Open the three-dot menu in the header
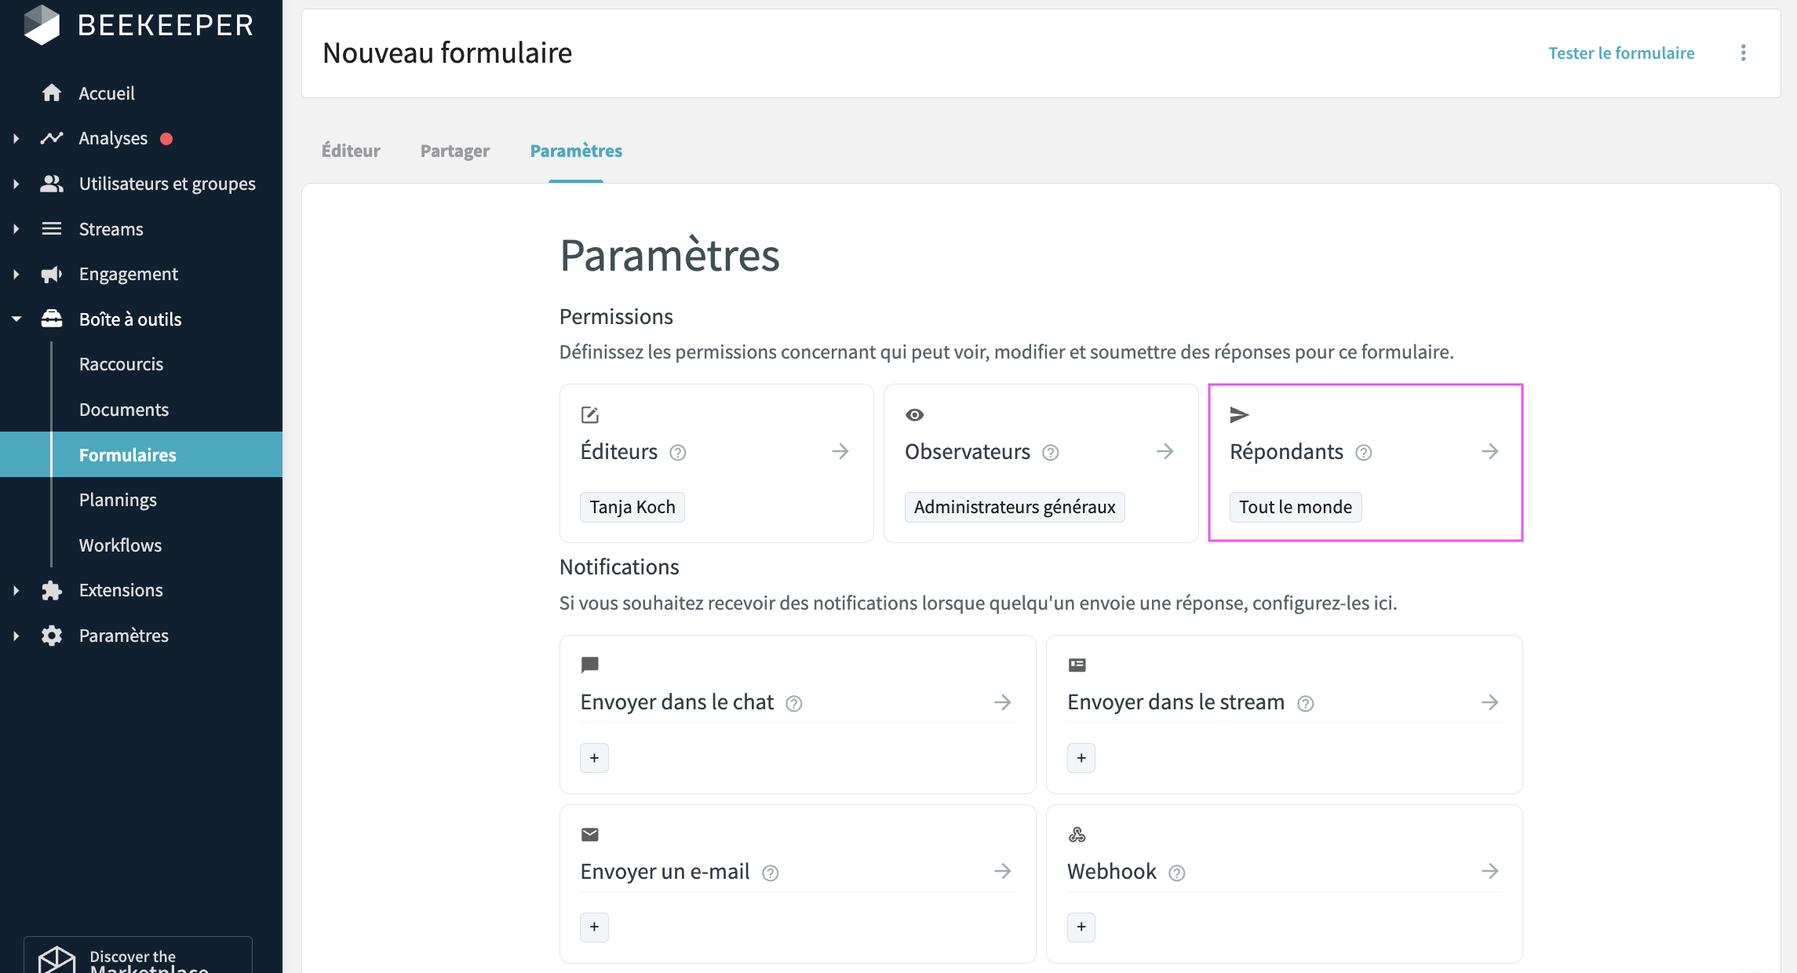This screenshot has height=973, width=1797. [1743, 53]
